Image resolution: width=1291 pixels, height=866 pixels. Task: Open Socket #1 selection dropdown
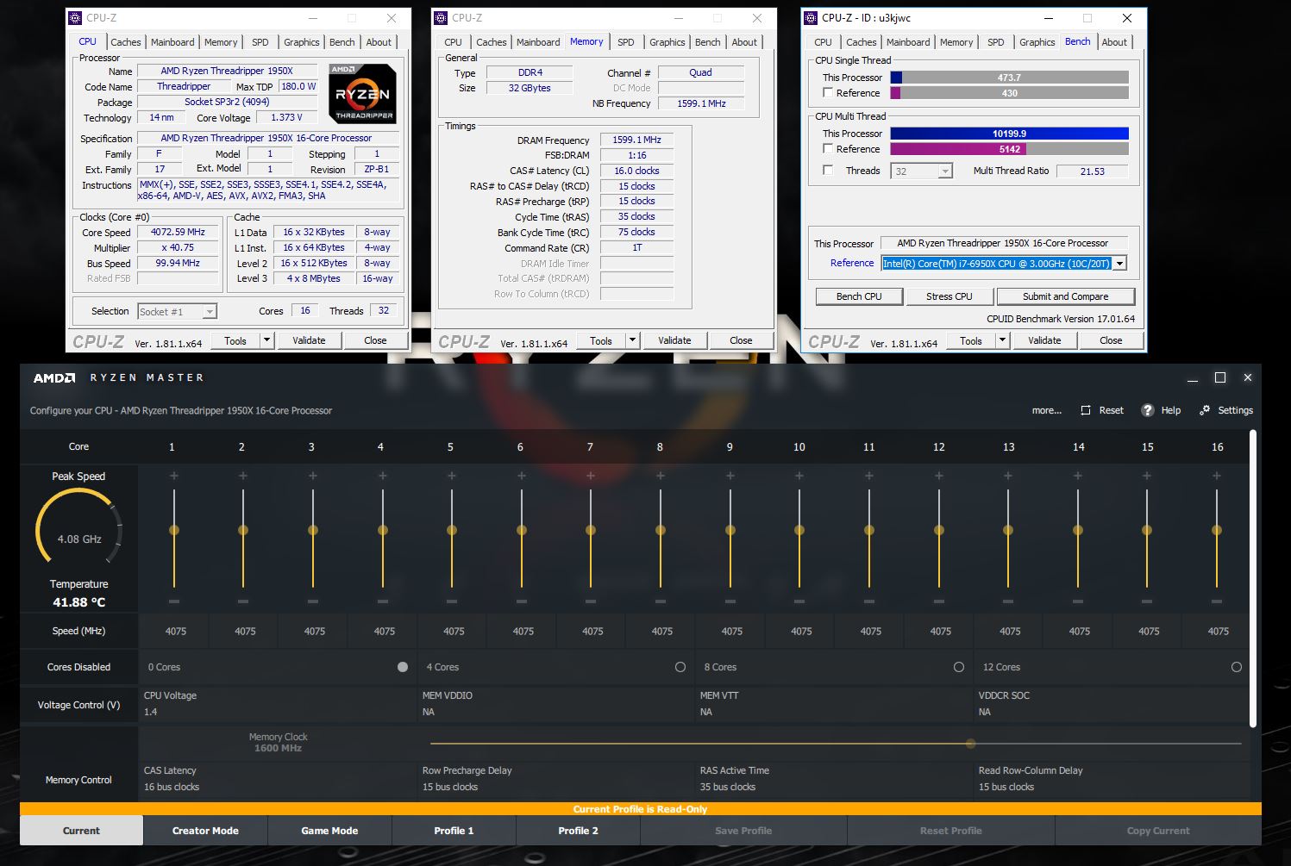[x=210, y=312]
